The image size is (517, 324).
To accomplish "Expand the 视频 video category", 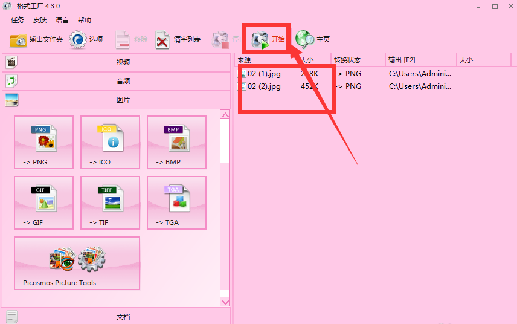I will (x=117, y=62).
